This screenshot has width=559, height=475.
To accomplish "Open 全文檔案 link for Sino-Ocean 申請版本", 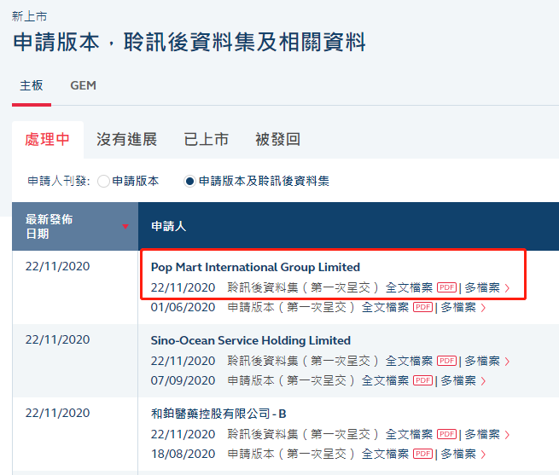I will click(385, 381).
